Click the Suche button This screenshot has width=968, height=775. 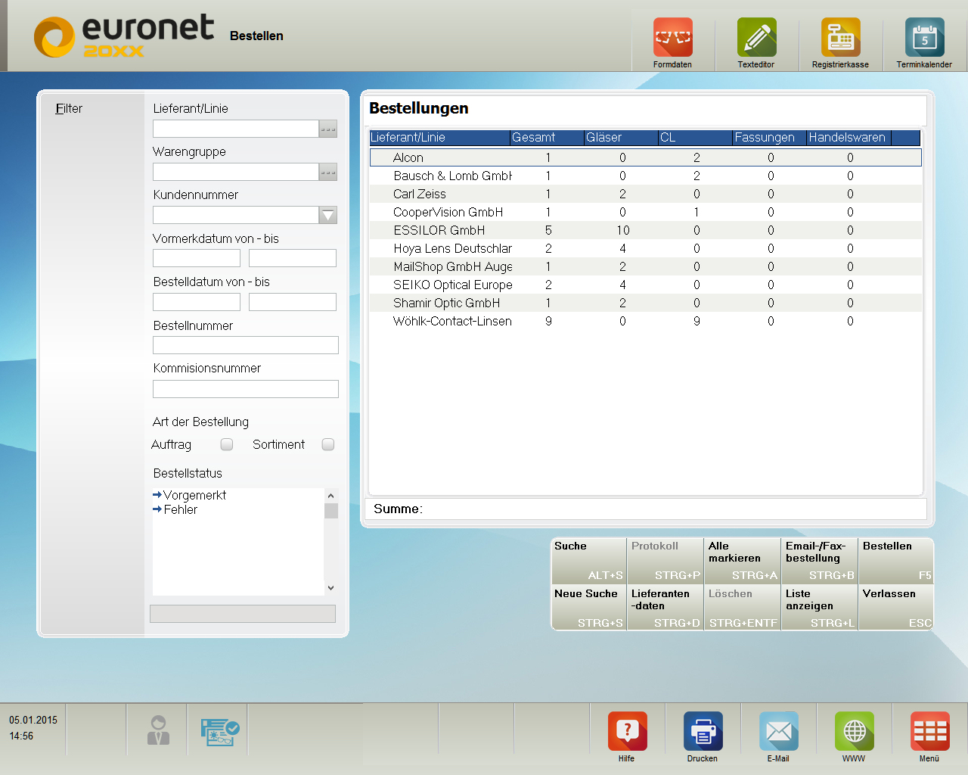click(x=588, y=560)
